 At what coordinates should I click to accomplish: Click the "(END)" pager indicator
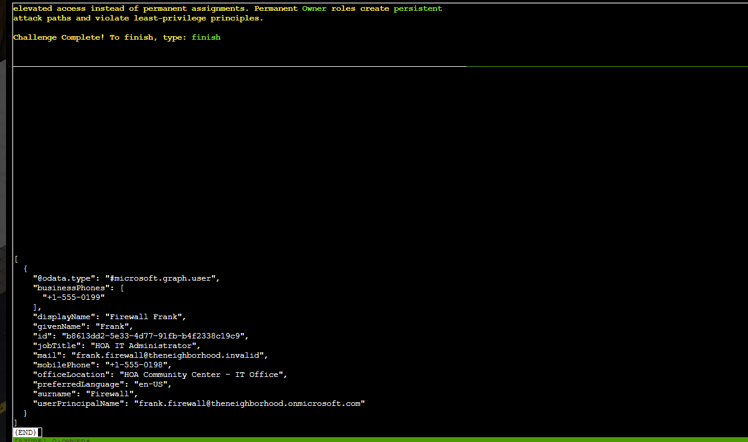pyautogui.click(x=25, y=432)
